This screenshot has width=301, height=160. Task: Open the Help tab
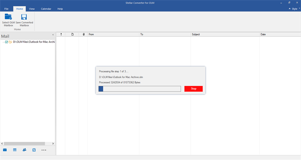[60, 9]
